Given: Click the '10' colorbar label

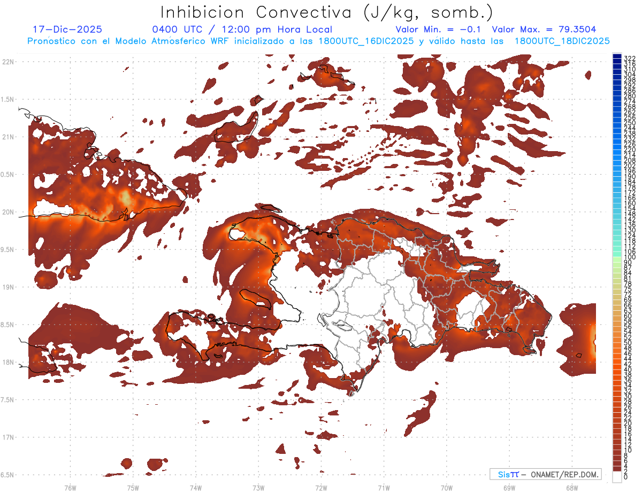Looking at the screenshot, I should (628, 450).
